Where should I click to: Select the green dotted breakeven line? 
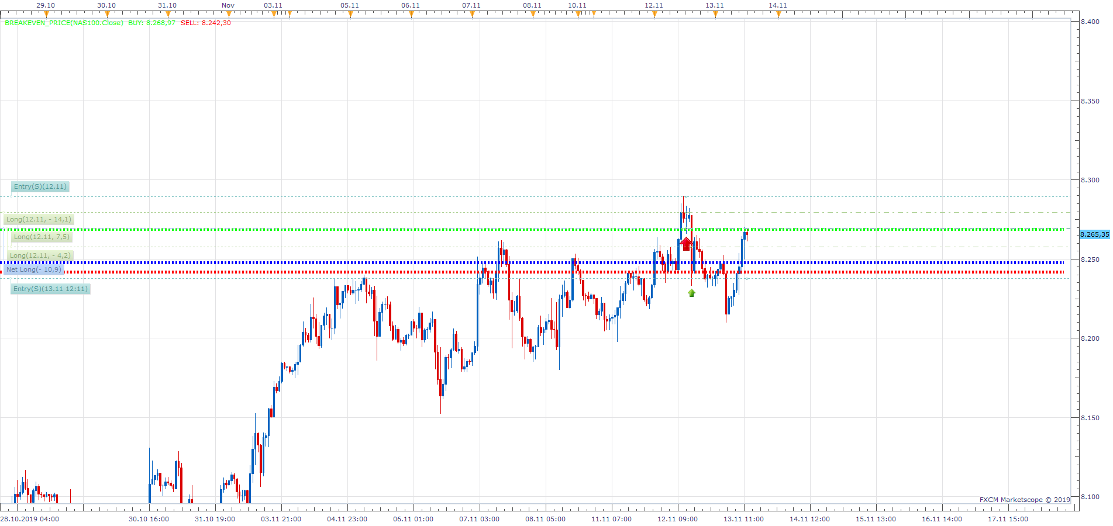coord(532,230)
